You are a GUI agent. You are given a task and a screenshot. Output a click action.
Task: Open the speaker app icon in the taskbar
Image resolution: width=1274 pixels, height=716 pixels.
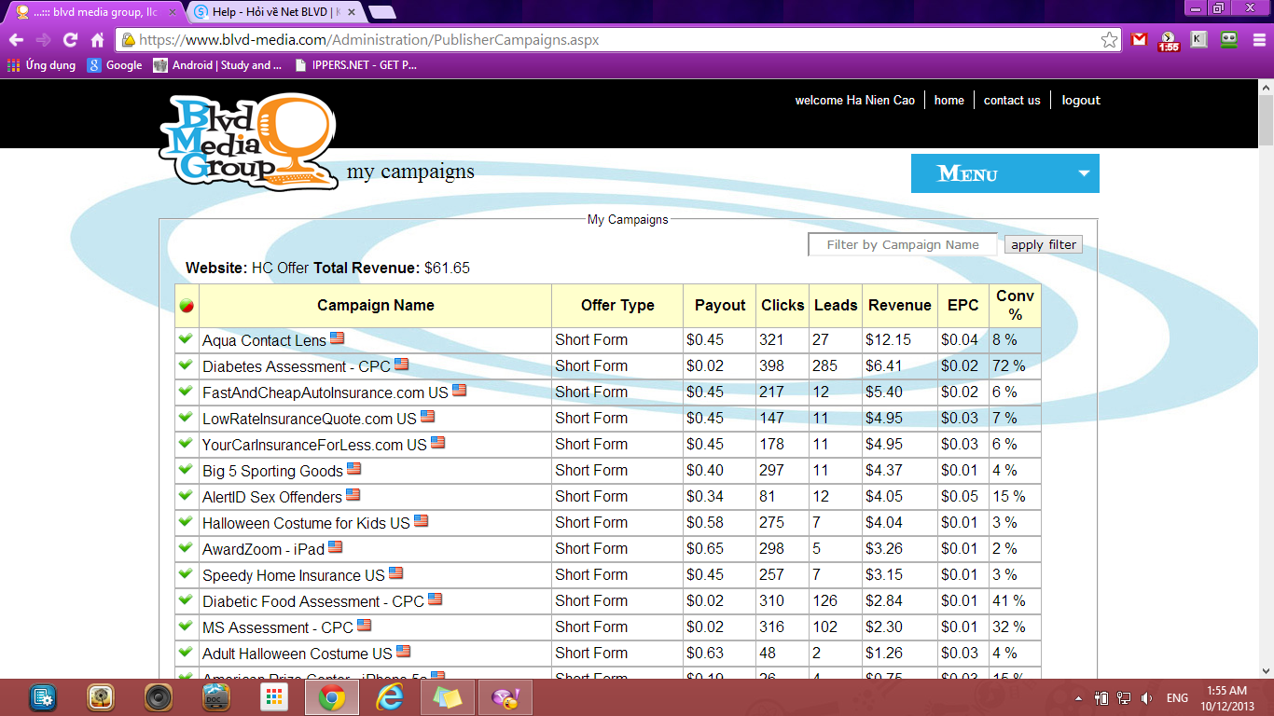pyautogui.click(x=159, y=697)
